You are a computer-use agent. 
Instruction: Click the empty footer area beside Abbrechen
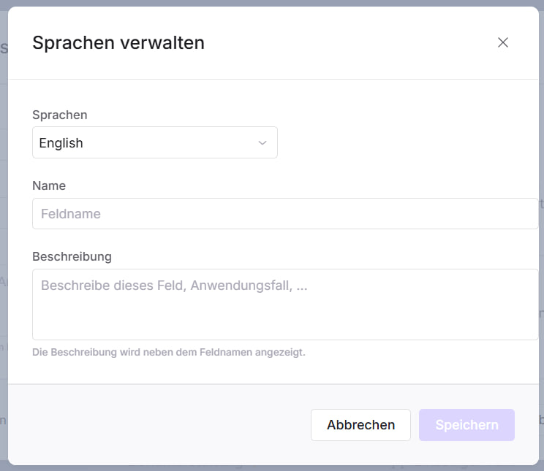161,424
